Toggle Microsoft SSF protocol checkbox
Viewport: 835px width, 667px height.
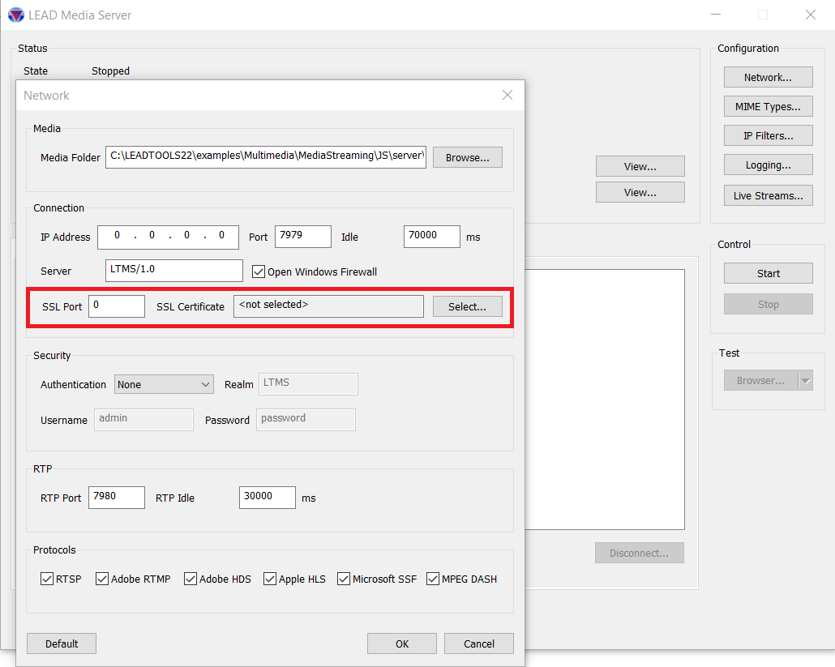point(344,579)
